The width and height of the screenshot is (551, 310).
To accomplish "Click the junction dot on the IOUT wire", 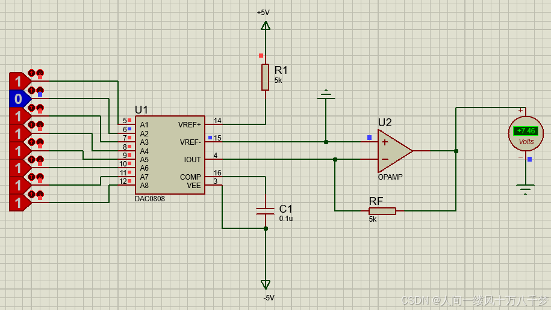I will click(335, 160).
